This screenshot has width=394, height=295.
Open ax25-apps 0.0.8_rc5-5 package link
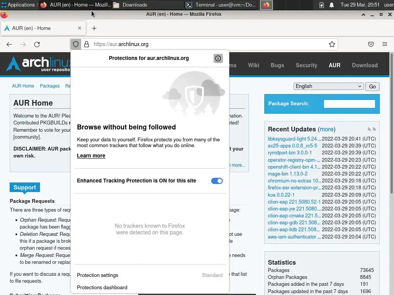tap(292, 146)
